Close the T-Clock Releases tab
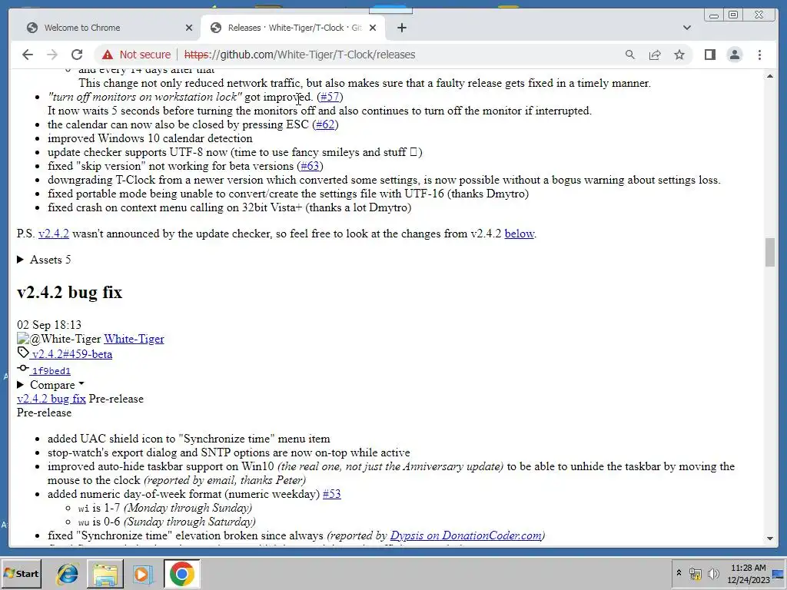This screenshot has width=787, height=590. 373,28
